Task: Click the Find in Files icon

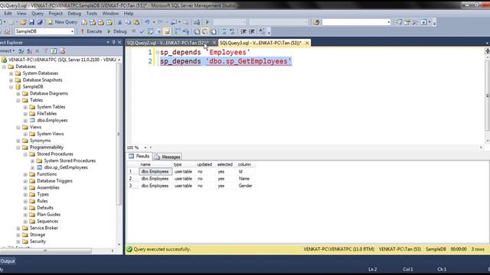Action: click(x=316, y=22)
